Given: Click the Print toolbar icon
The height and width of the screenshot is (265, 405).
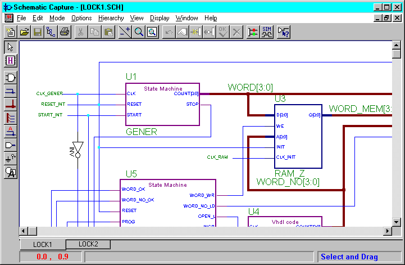Looking at the screenshot, I should coord(65,32).
